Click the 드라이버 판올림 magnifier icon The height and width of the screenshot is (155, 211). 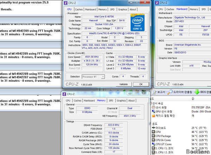pyautogui.click(x=170, y=92)
